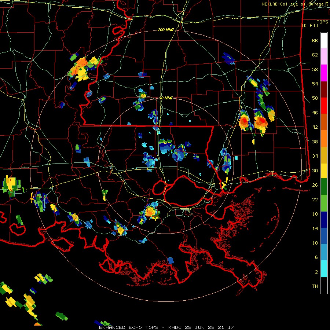Pick the navy blue legend swatch
The width and height of the screenshot is (330, 330).
[324, 220]
